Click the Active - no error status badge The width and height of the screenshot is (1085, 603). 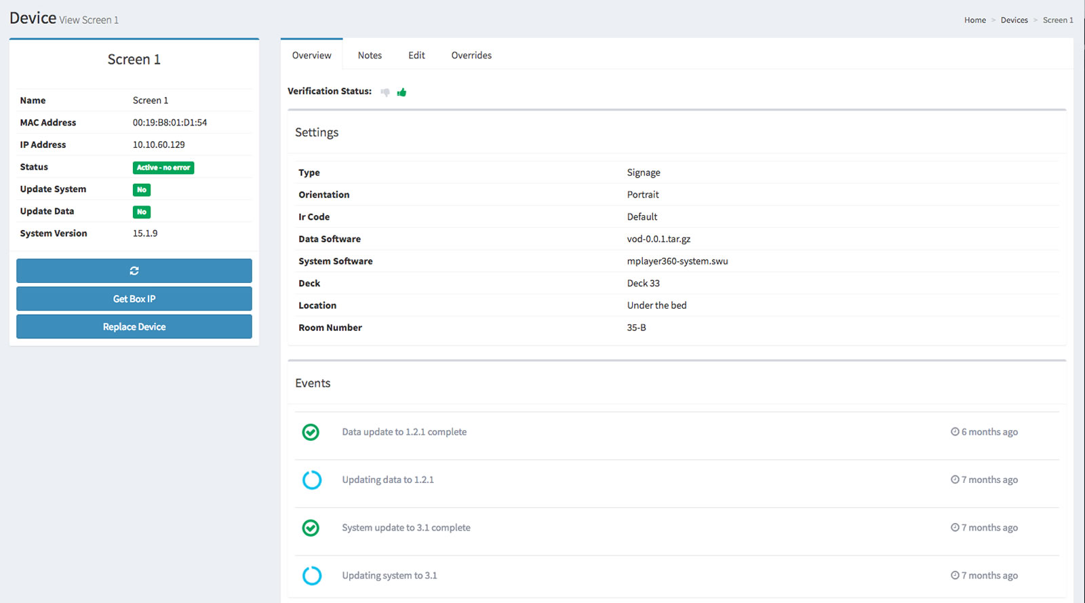163,168
